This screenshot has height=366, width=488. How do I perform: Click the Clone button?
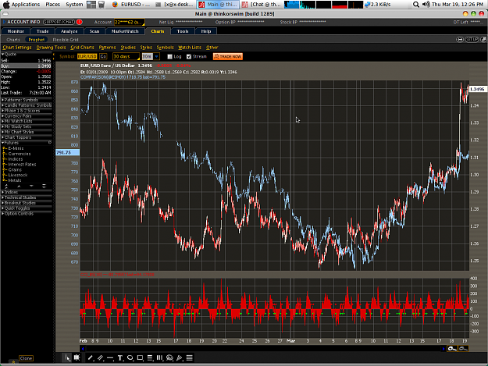click(26, 358)
